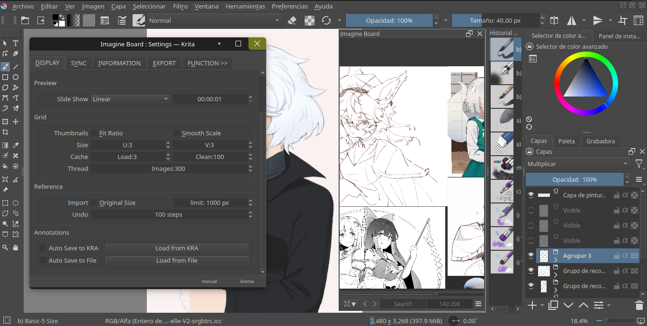
Task: Hide the Agrupar 3 layer
Action: (x=530, y=256)
